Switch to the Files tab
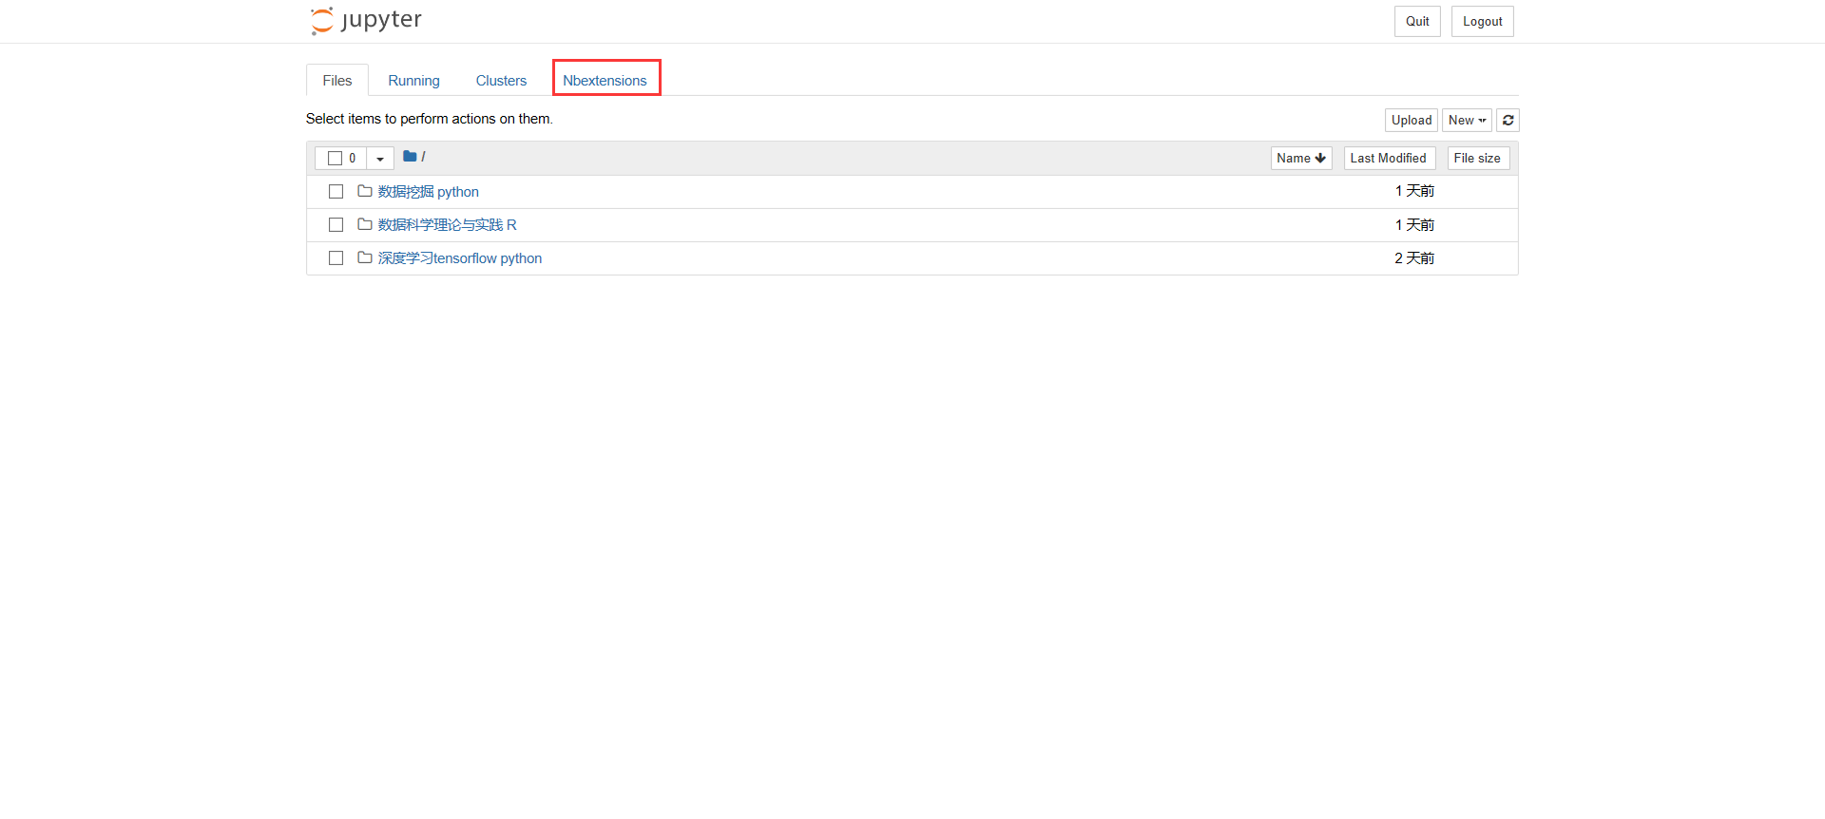Viewport: 1825px width, 819px height. click(x=337, y=81)
